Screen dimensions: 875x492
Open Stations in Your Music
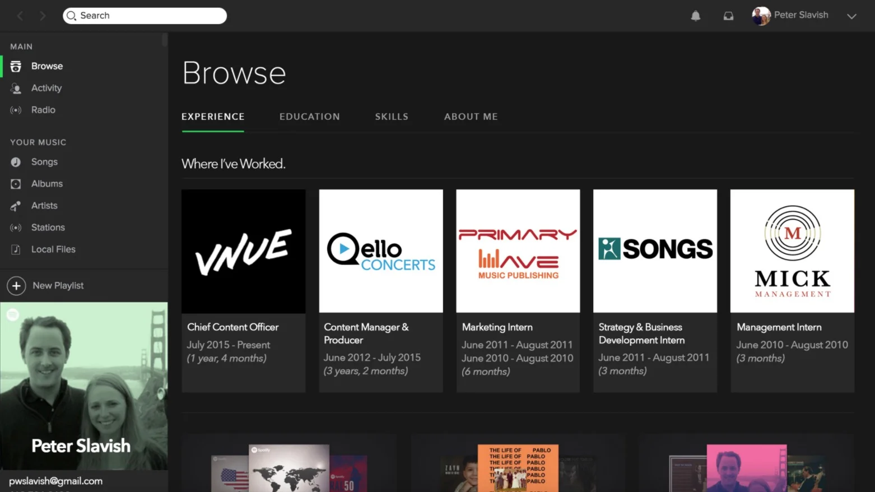(48, 228)
